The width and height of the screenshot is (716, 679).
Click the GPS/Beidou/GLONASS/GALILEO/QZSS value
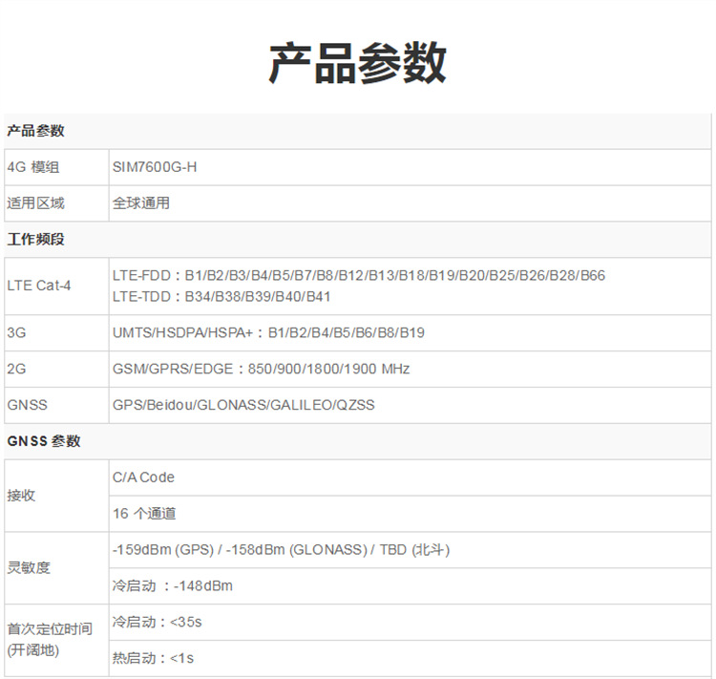(x=243, y=405)
